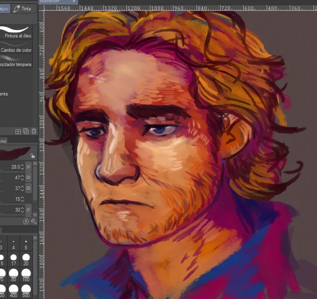This screenshot has height=299, width=317.
Task: Open dynamics settings beside the 28.0 value
Action: click(28, 166)
